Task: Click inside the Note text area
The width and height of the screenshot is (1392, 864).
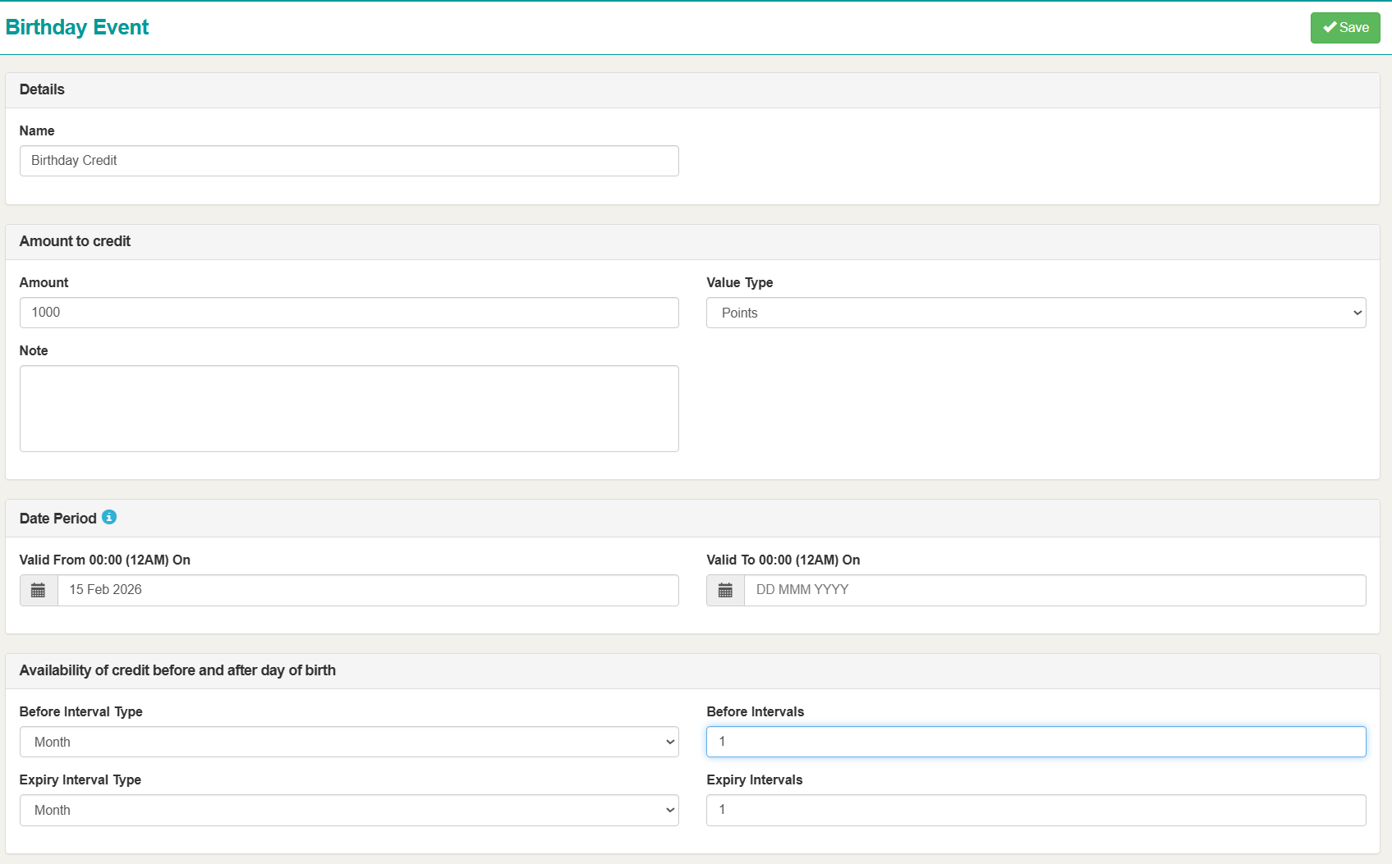Action: (x=349, y=409)
